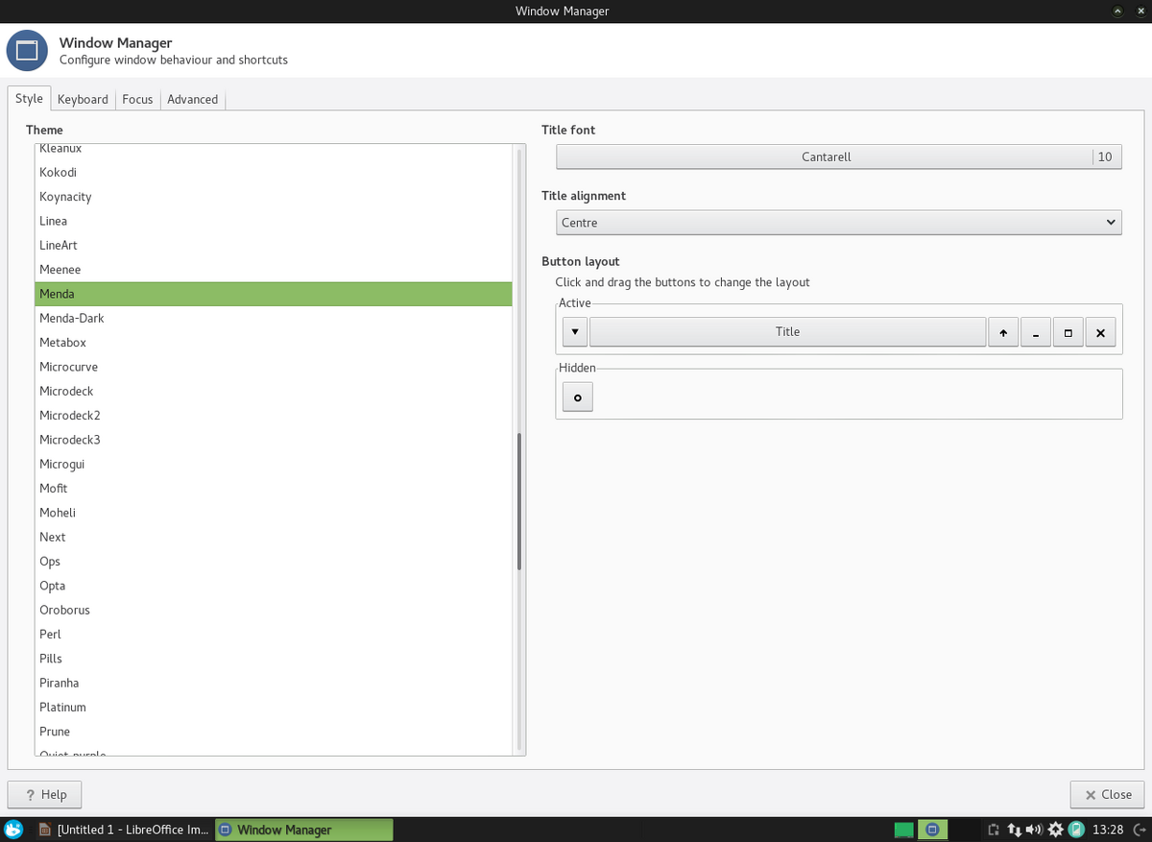
Task: Open the volume control in the system tray
Action: pos(1035,830)
